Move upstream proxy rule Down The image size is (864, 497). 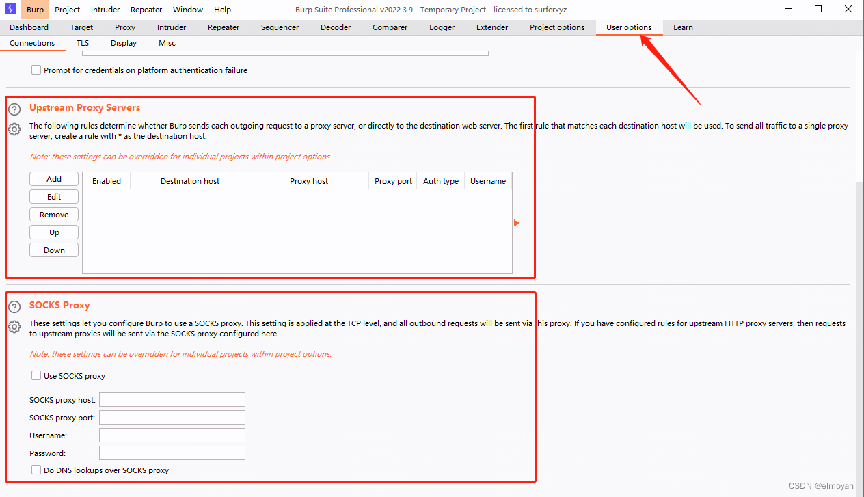[54, 250]
